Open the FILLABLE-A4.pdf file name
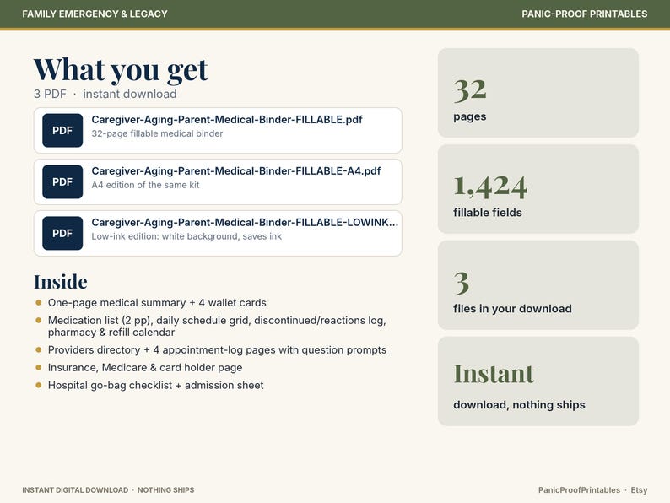Viewport: 670px width, 503px height. pyautogui.click(x=236, y=171)
